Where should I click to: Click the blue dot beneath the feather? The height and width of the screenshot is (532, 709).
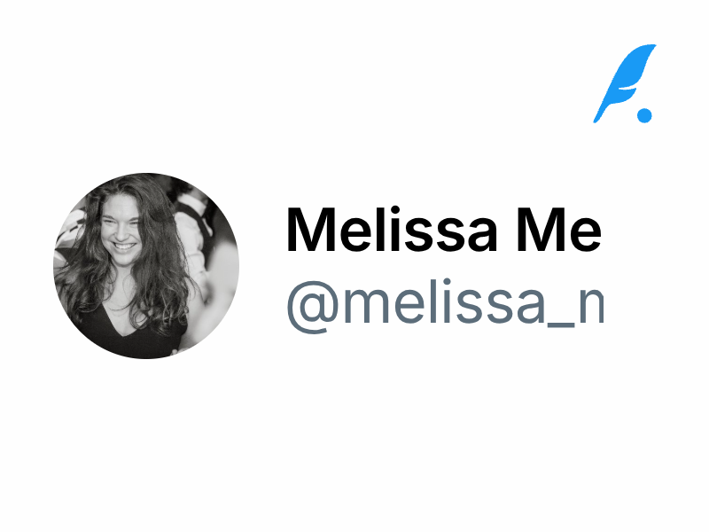pyautogui.click(x=644, y=114)
